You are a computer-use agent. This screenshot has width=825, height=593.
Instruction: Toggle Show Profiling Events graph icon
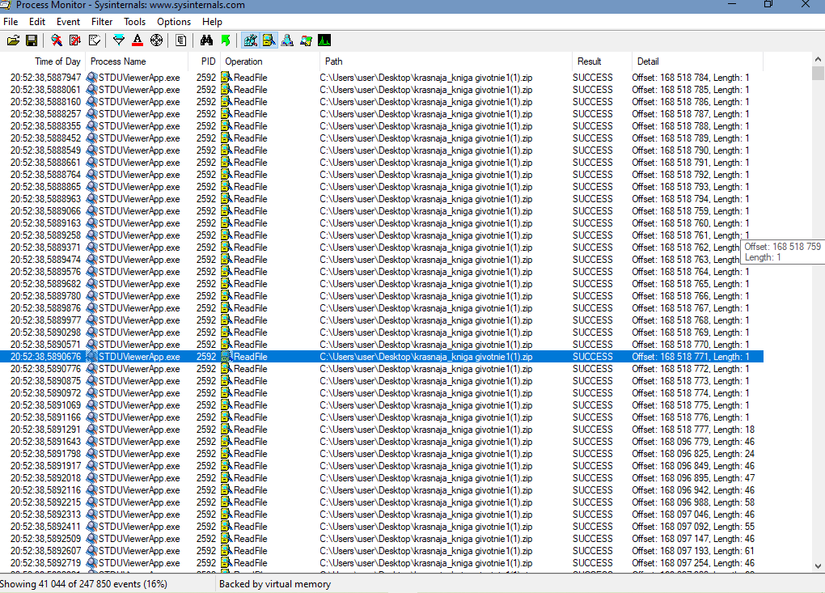click(x=324, y=40)
